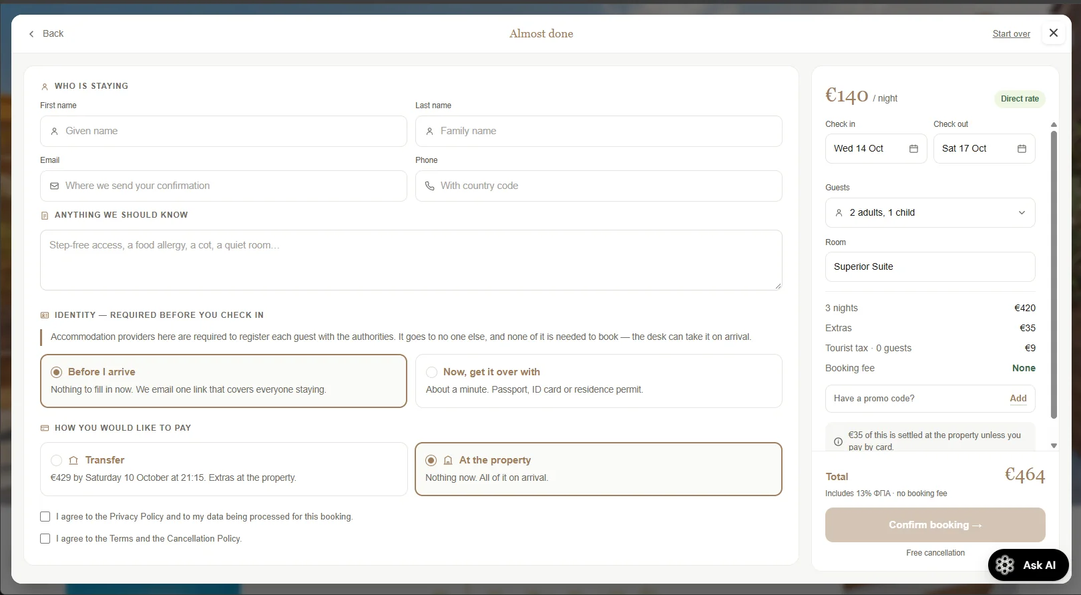Click the Booking fee 'None' value

tap(1024, 368)
